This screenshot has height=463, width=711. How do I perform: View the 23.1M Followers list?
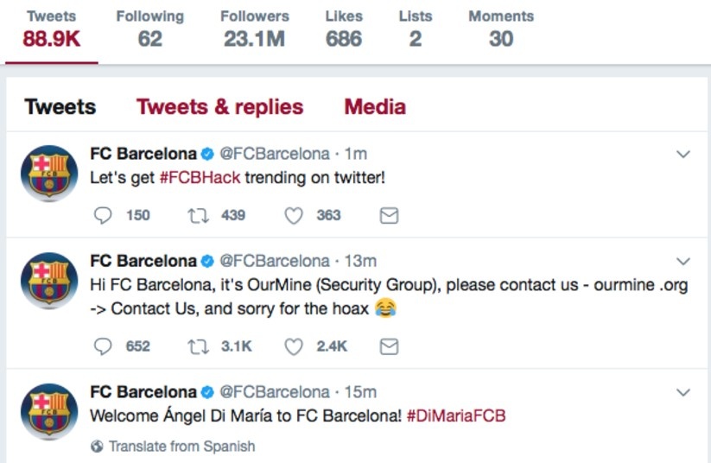click(254, 29)
